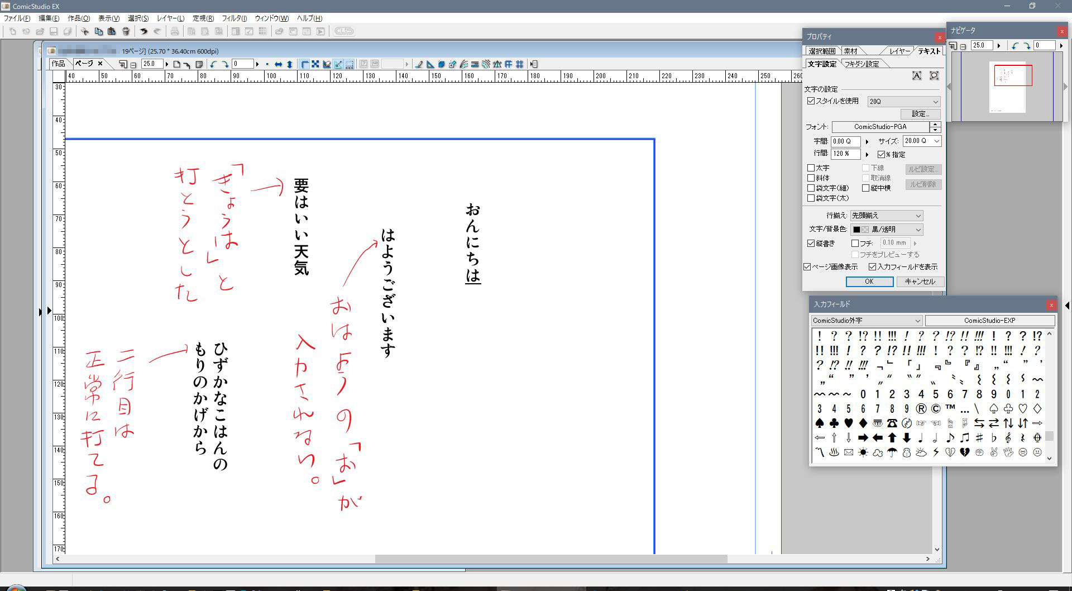The image size is (1072, 591).
Task: Open the フィルタ menu
Action: point(234,18)
